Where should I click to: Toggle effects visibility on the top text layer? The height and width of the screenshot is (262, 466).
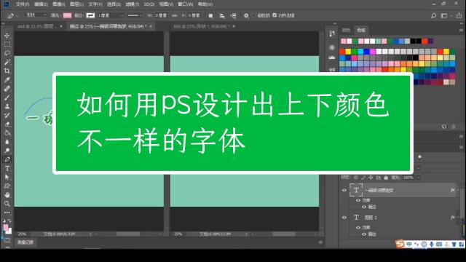(358, 200)
